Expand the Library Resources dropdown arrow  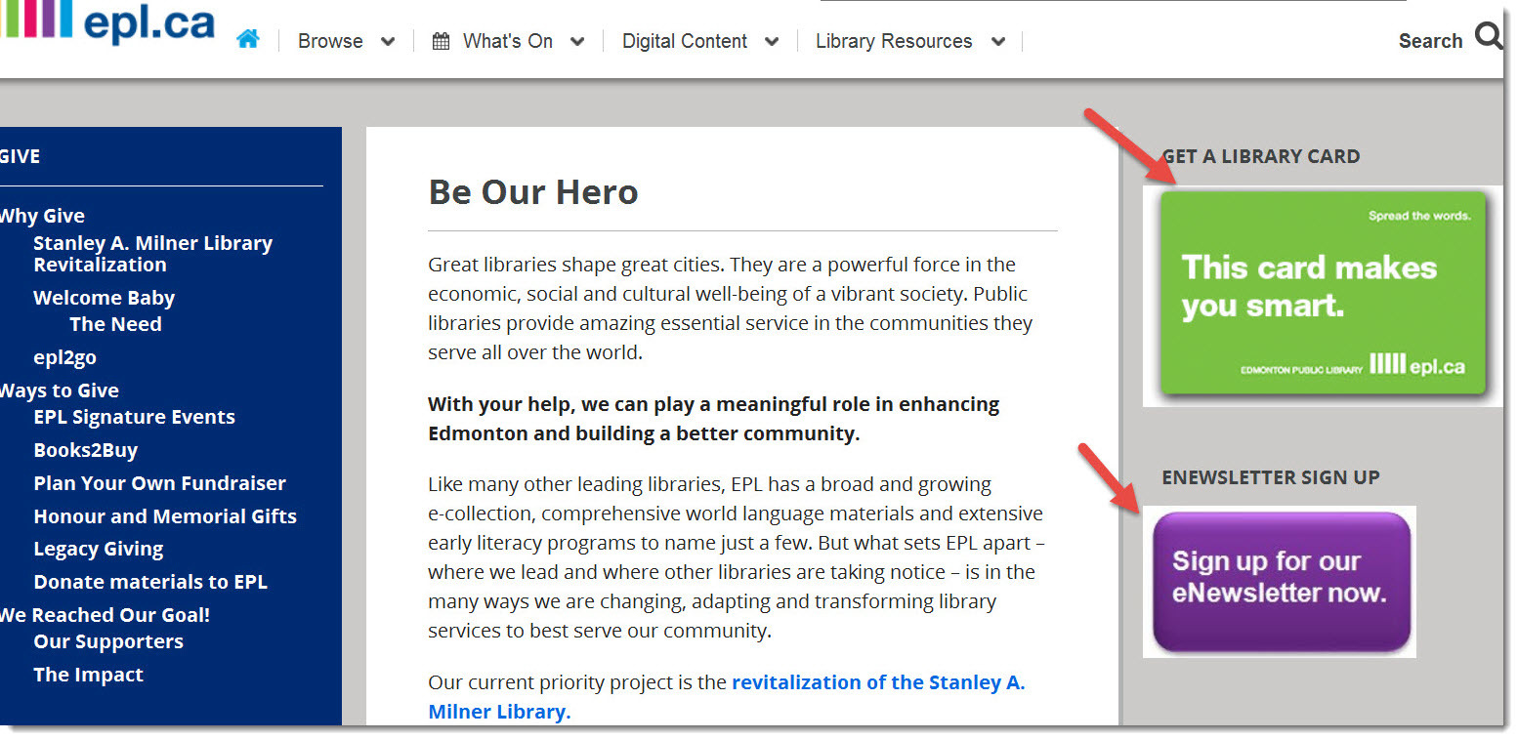[997, 42]
